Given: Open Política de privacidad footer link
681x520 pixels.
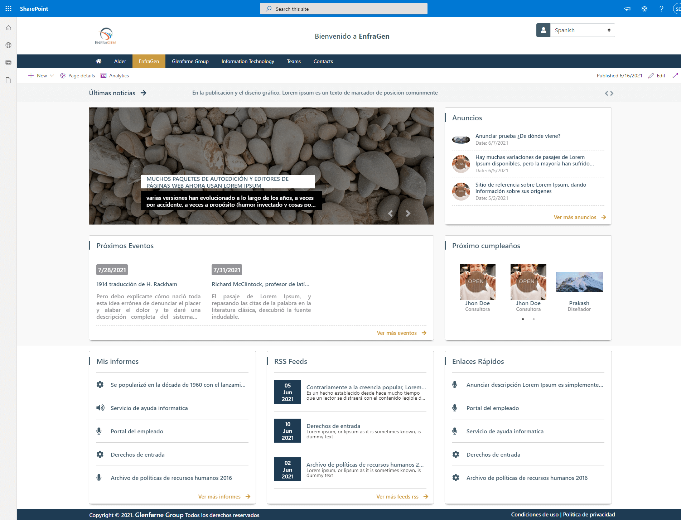Looking at the screenshot, I should [589, 515].
